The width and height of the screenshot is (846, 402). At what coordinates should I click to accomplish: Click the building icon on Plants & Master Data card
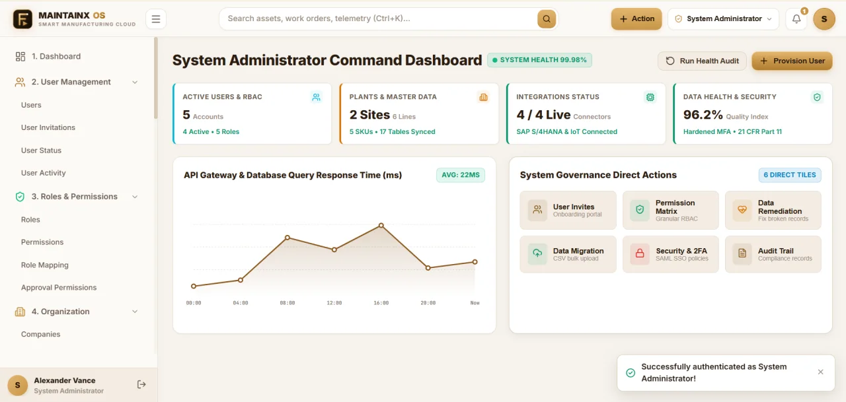click(x=483, y=97)
